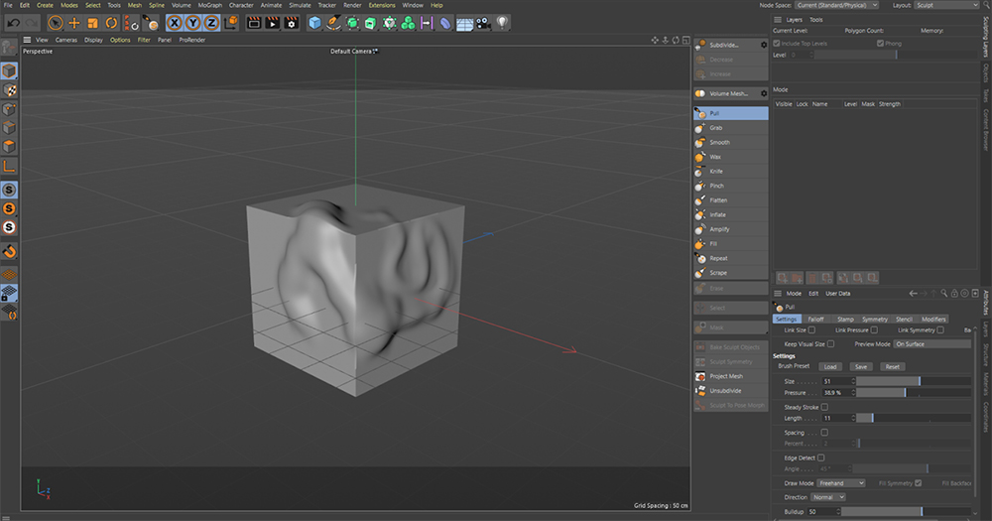This screenshot has width=992, height=521.
Task: Toggle the X axis lock icon
Action: (175, 23)
